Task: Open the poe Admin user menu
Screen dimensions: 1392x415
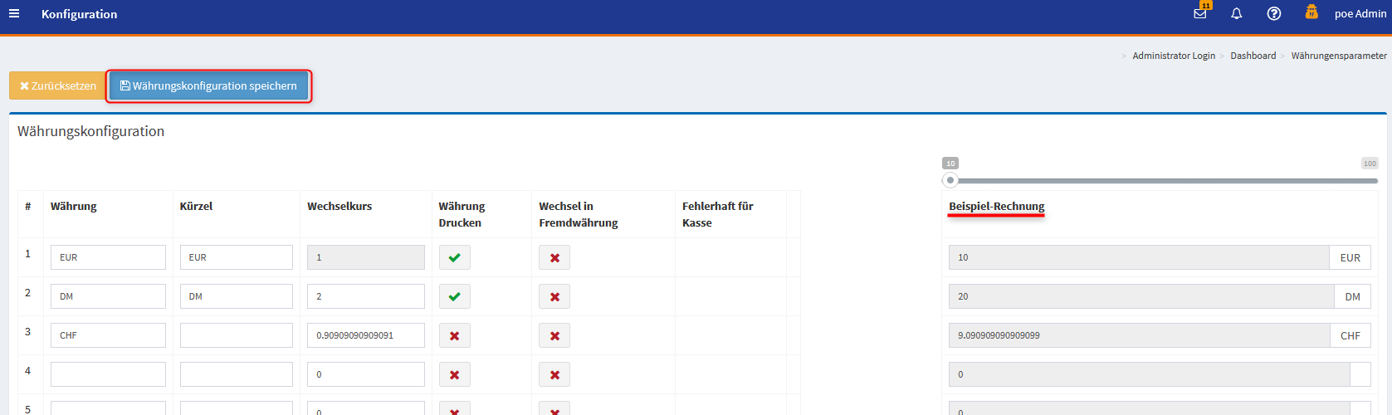Action: (1360, 14)
